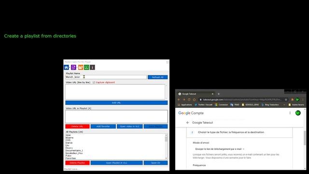The width and height of the screenshot is (309, 174).
Task: Close the Google Takeout browser tab
Action: tap(212, 94)
